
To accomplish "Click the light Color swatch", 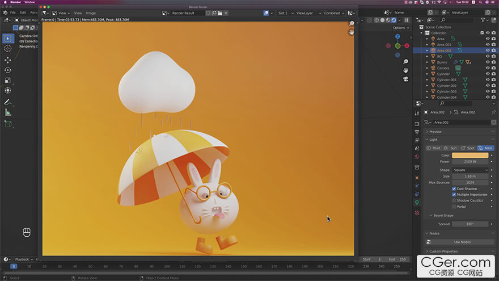I will (x=470, y=155).
